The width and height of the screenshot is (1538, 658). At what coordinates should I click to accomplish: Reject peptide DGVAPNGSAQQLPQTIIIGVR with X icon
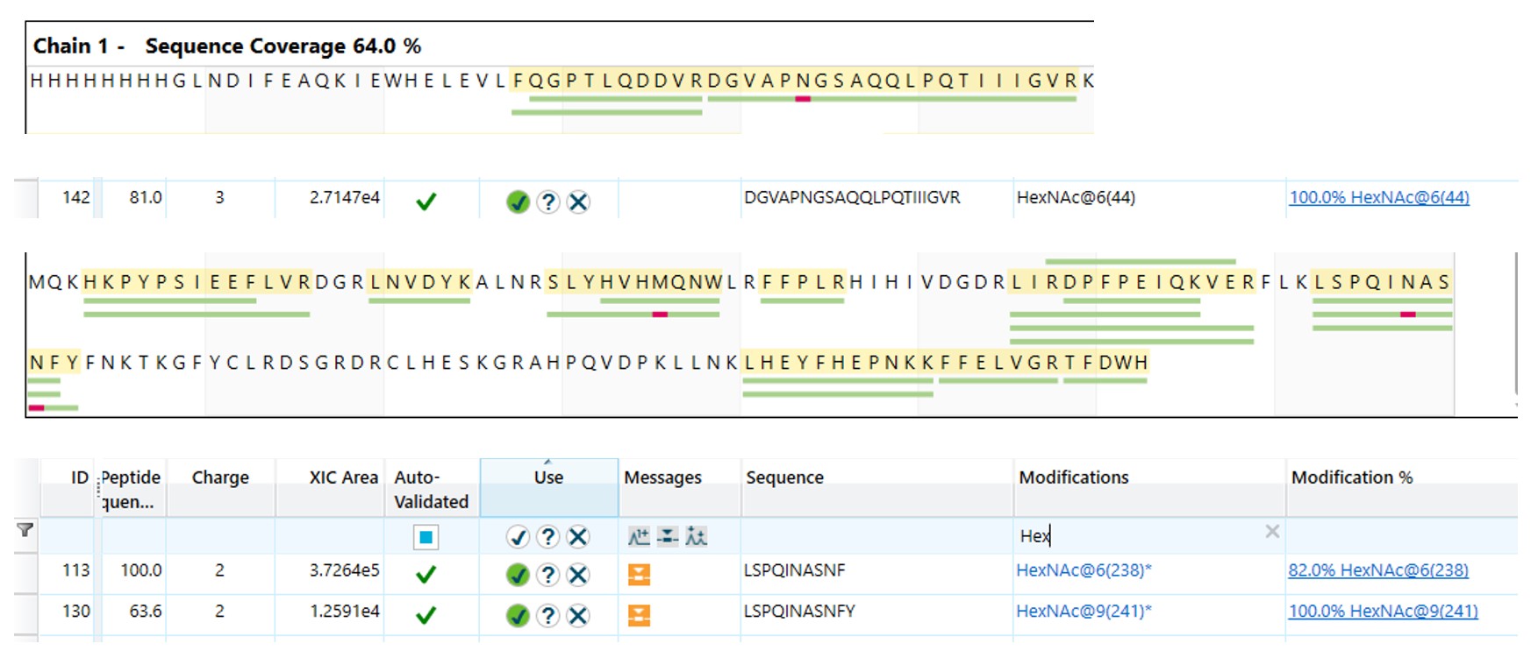577,202
